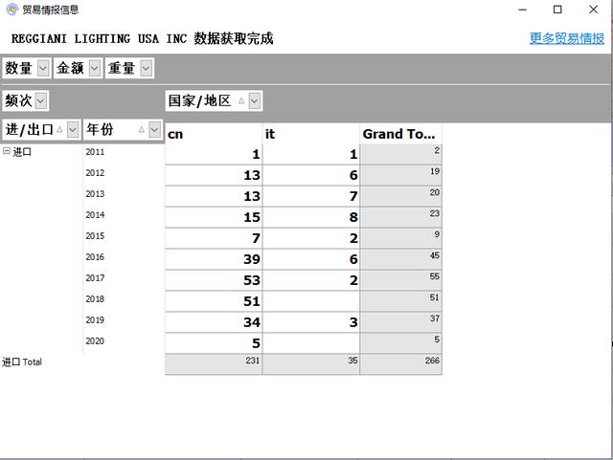The width and height of the screenshot is (613, 460).
Task: Select the it value 8 for 2014
Action: pyautogui.click(x=310, y=217)
